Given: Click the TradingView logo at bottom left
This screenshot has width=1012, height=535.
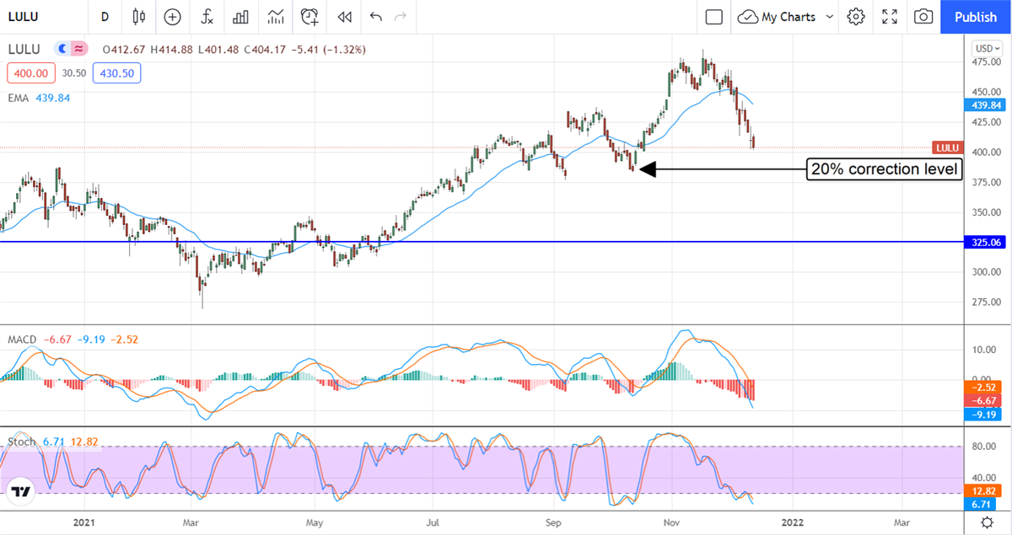Looking at the screenshot, I should point(21,491).
